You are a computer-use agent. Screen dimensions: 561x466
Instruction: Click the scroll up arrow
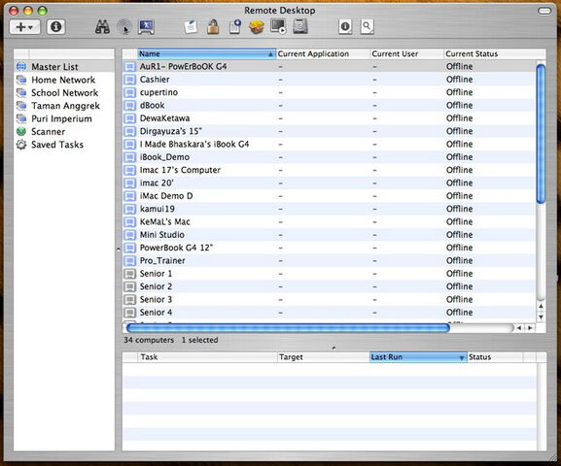coord(541,306)
